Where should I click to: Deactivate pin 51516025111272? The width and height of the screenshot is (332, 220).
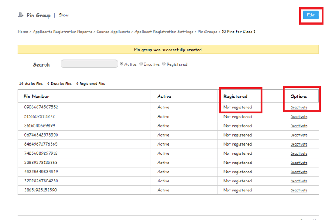299,117
